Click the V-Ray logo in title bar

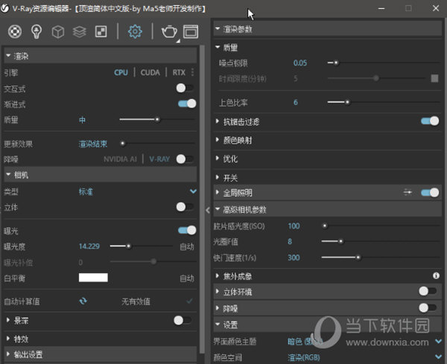pyautogui.click(x=4, y=8)
